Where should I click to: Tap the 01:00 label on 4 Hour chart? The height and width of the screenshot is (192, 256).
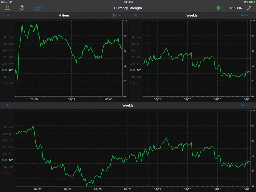pos(109,99)
